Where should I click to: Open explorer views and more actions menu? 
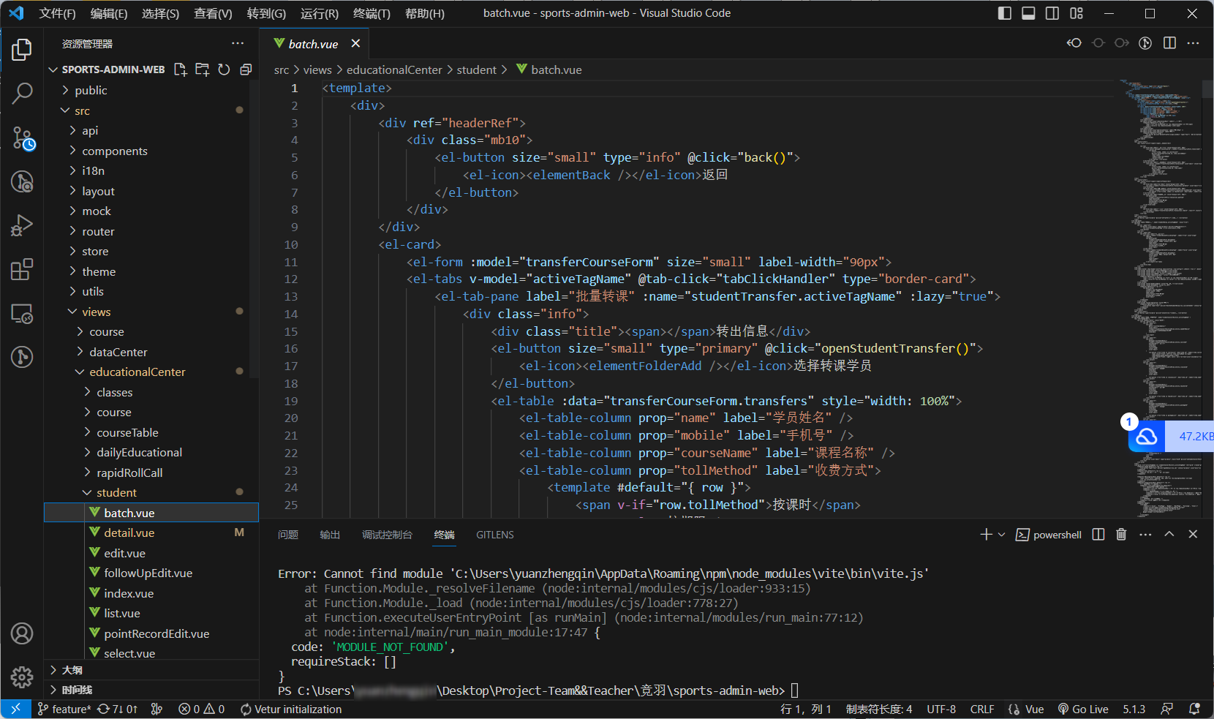tap(238, 44)
